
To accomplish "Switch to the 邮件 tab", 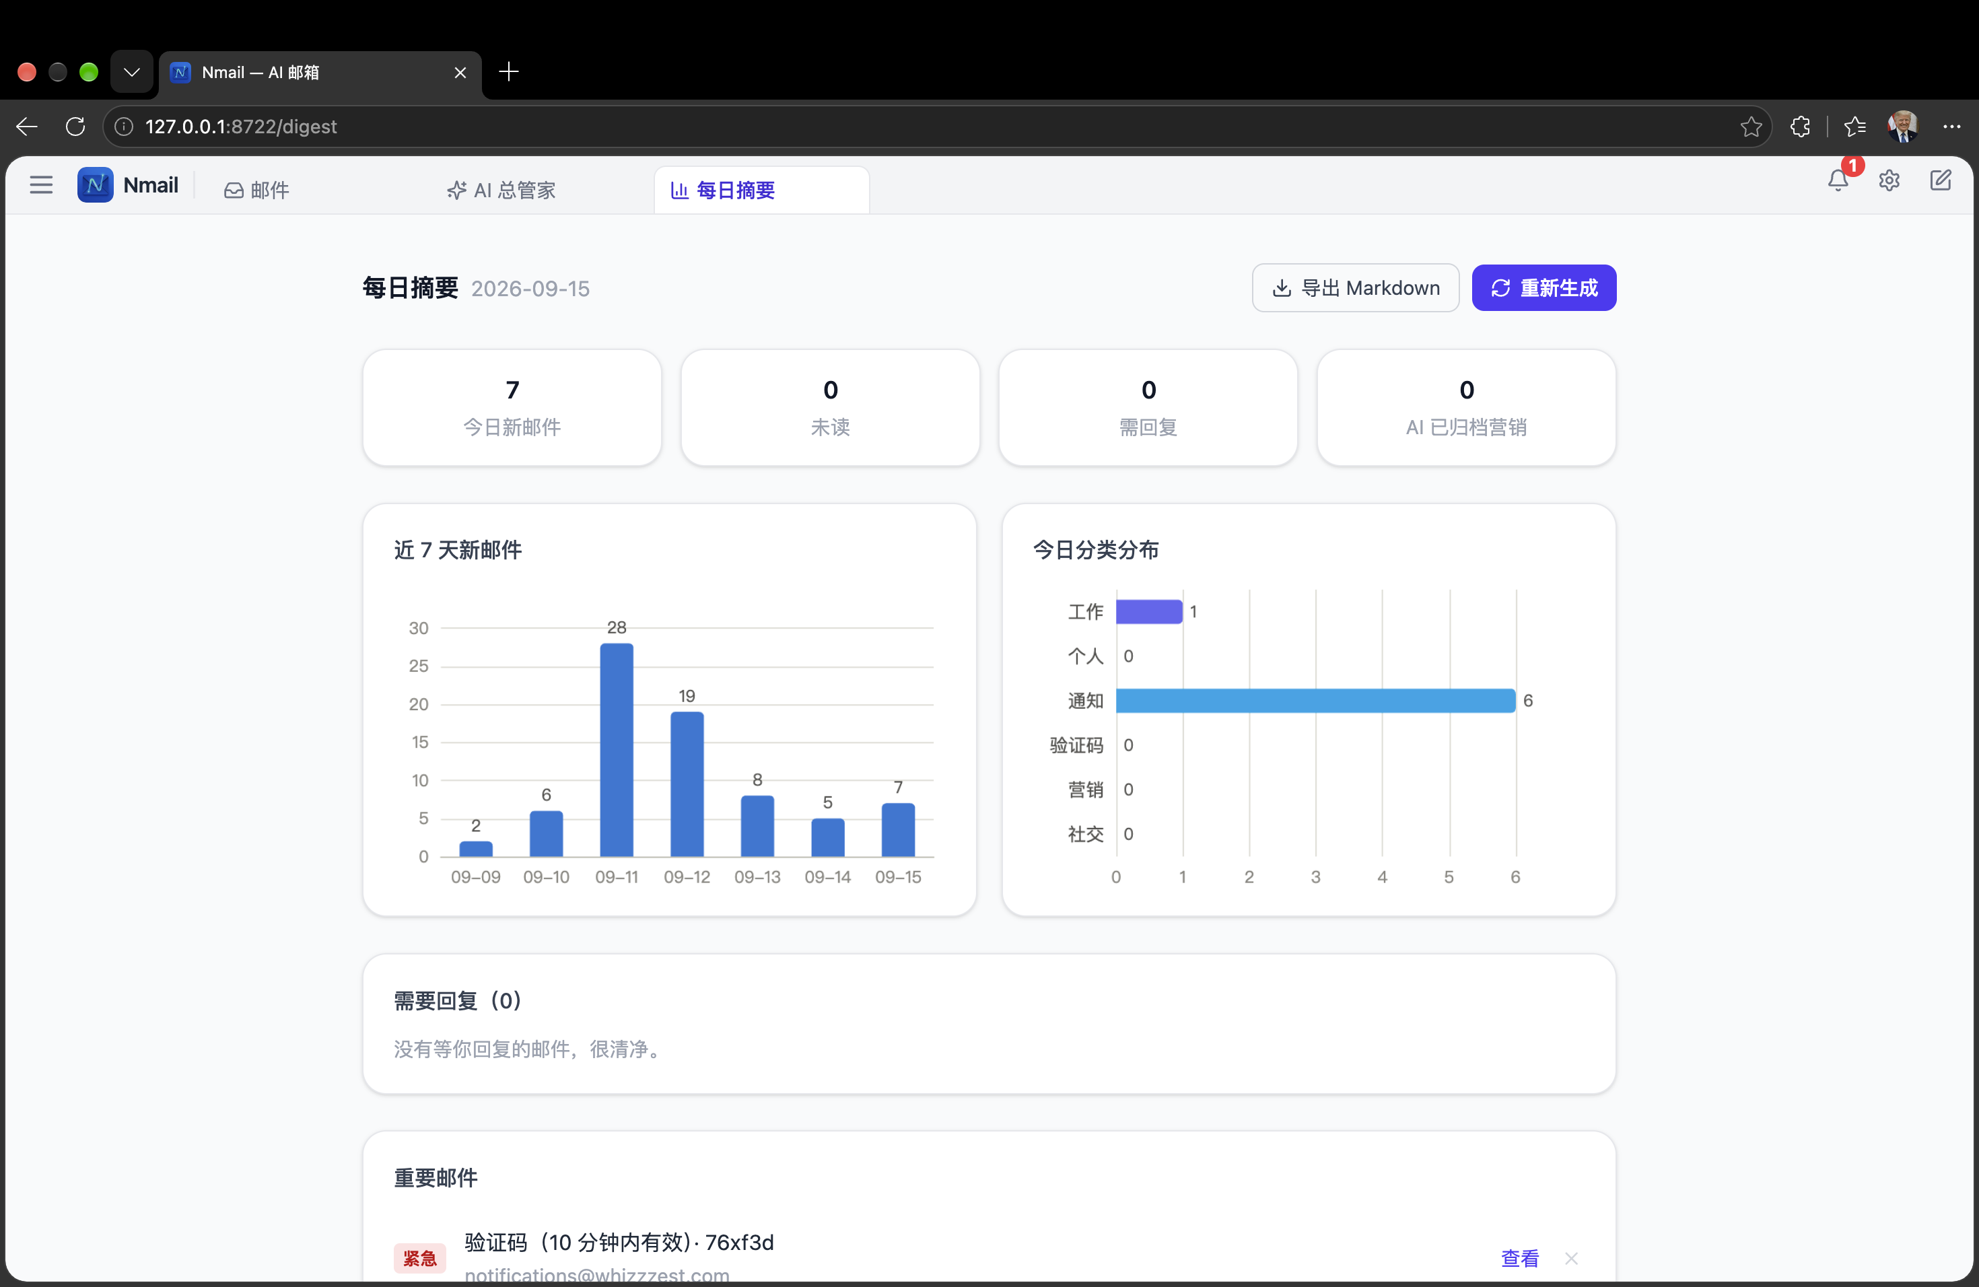I will (257, 190).
